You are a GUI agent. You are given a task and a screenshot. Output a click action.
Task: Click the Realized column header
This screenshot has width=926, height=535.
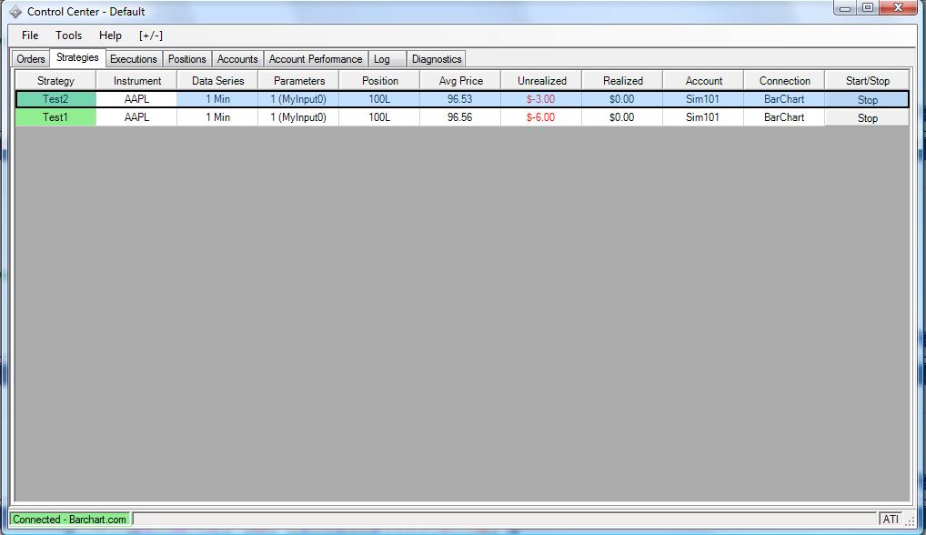[x=622, y=81]
